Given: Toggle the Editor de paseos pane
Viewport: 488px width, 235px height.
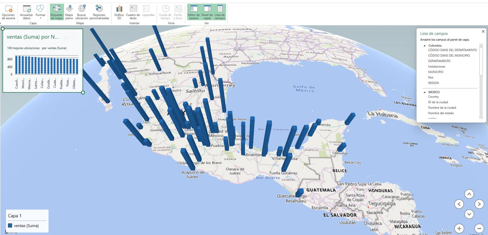Looking at the screenshot, I should tap(194, 12).
